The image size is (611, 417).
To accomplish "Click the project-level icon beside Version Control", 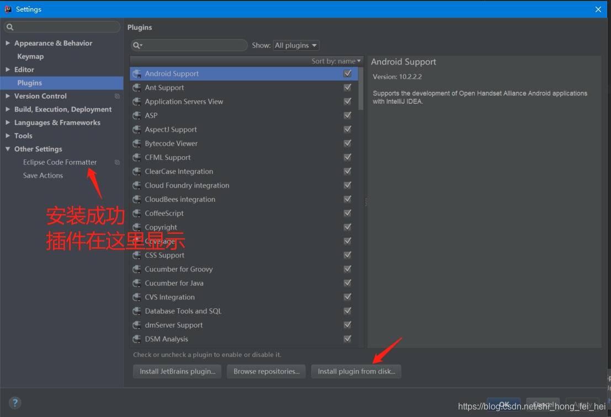I will click(x=117, y=96).
